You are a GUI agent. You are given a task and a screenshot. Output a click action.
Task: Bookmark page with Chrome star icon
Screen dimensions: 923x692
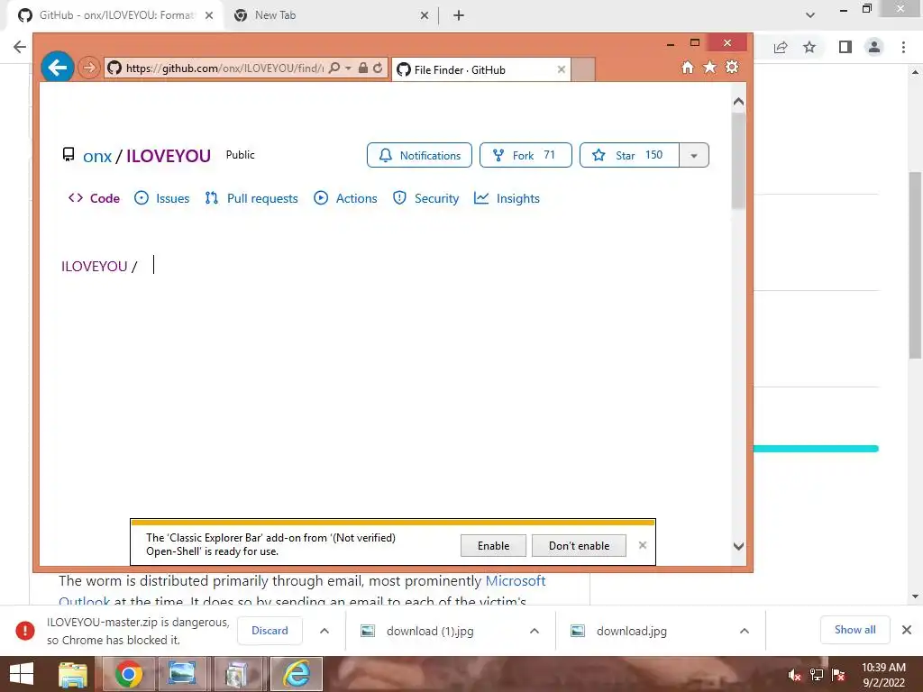(809, 47)
